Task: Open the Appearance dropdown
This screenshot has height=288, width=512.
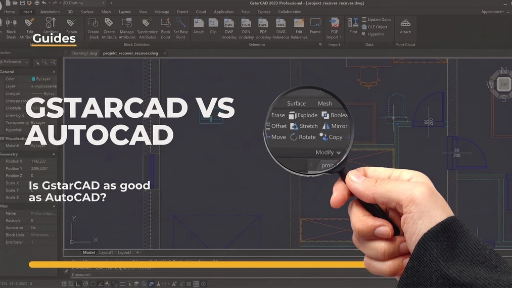Action: [x=492, y=12]
